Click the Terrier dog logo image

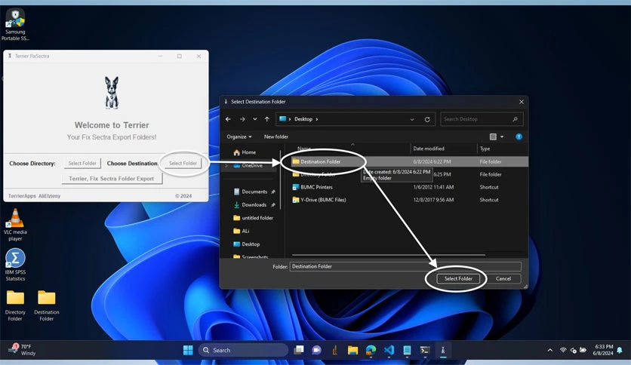(112, 93)
